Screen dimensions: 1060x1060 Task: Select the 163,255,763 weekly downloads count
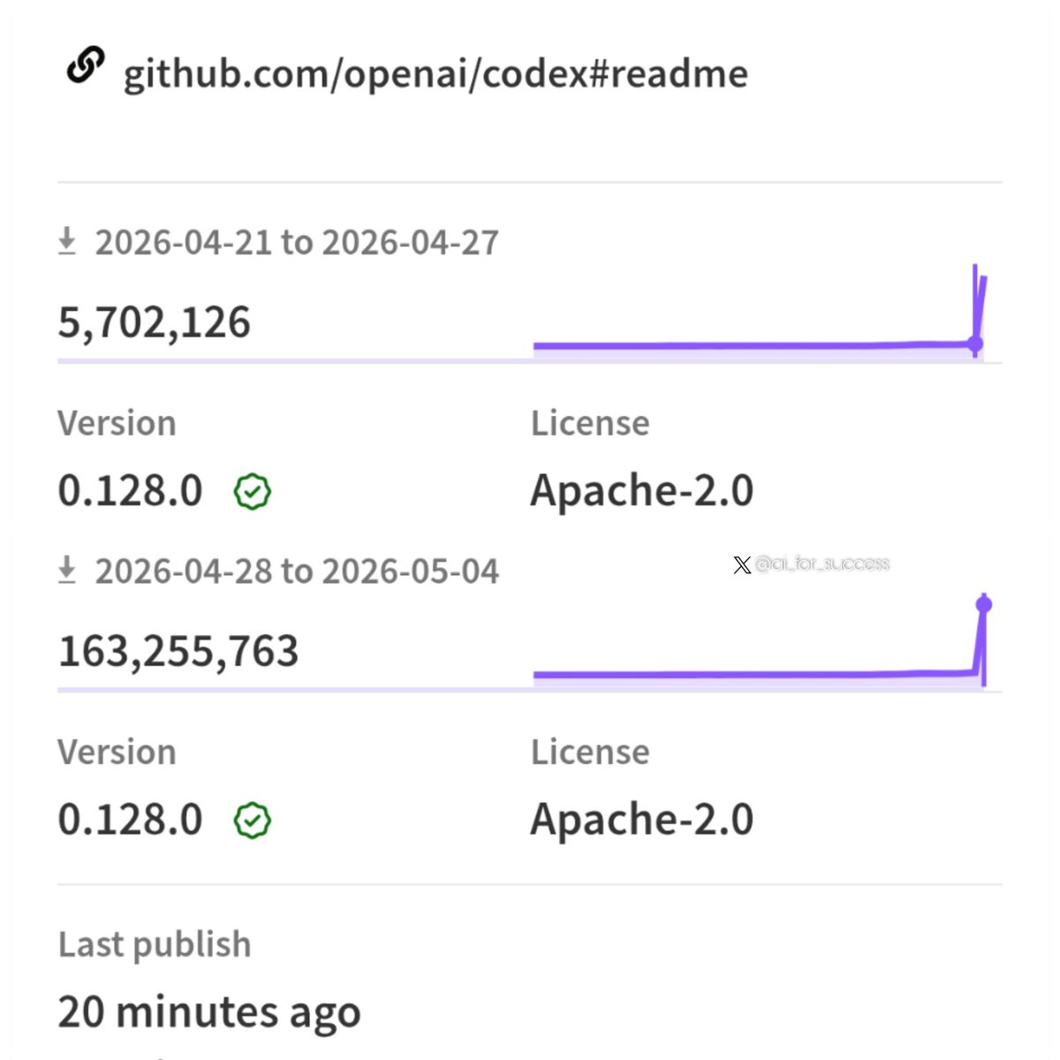[178, 651]
